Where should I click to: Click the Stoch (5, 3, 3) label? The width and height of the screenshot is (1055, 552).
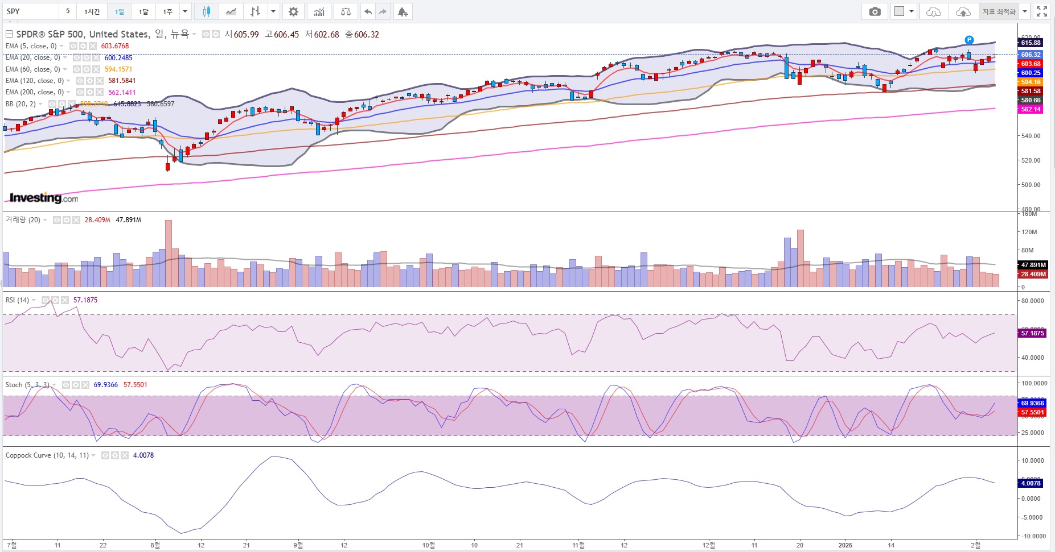tap(27, 385)
